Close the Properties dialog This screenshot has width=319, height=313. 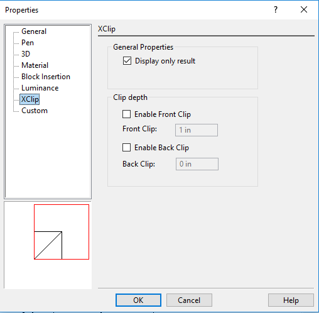[x=304, y=9]
